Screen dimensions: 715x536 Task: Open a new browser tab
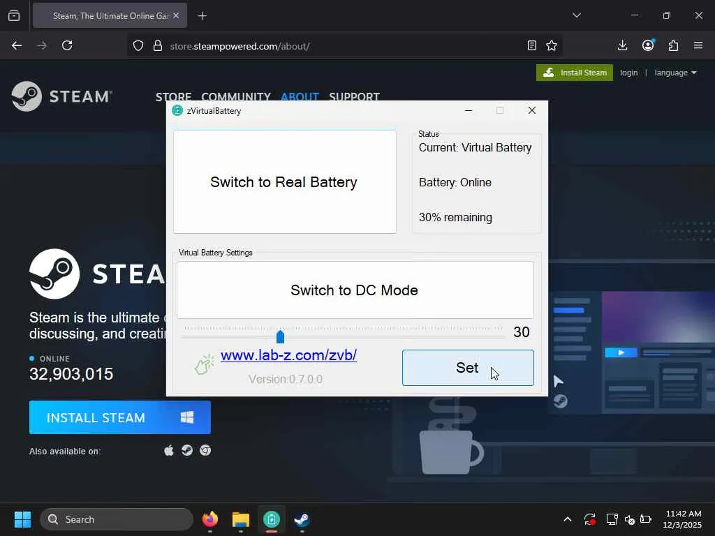coord(202,16)
